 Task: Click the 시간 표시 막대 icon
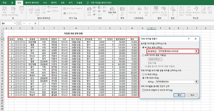[163, 11]
